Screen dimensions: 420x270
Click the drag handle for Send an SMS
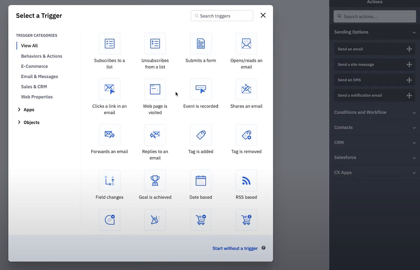(x=409, y=80)
